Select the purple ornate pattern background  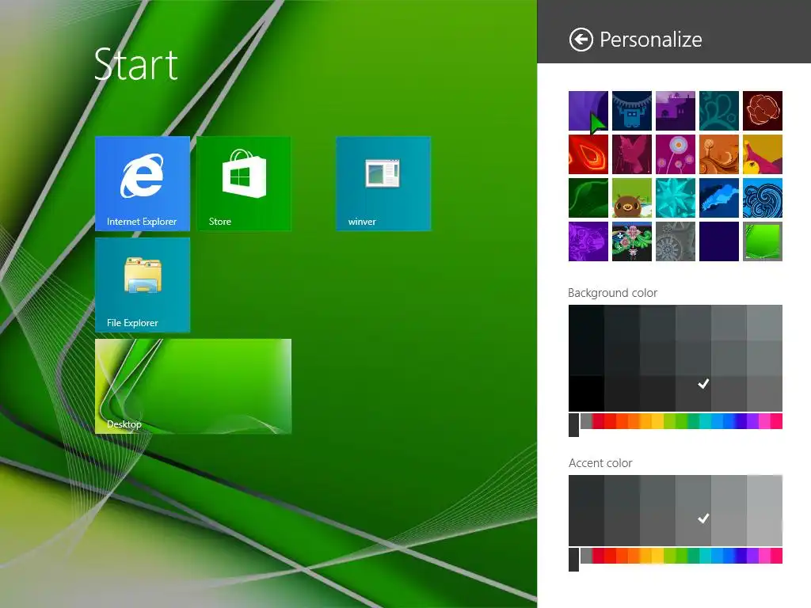588,241
